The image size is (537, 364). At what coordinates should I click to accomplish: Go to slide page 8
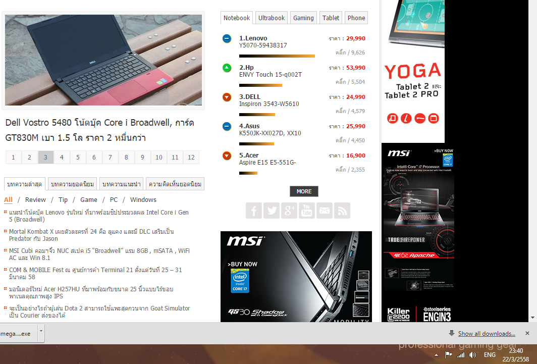[126, 157]
